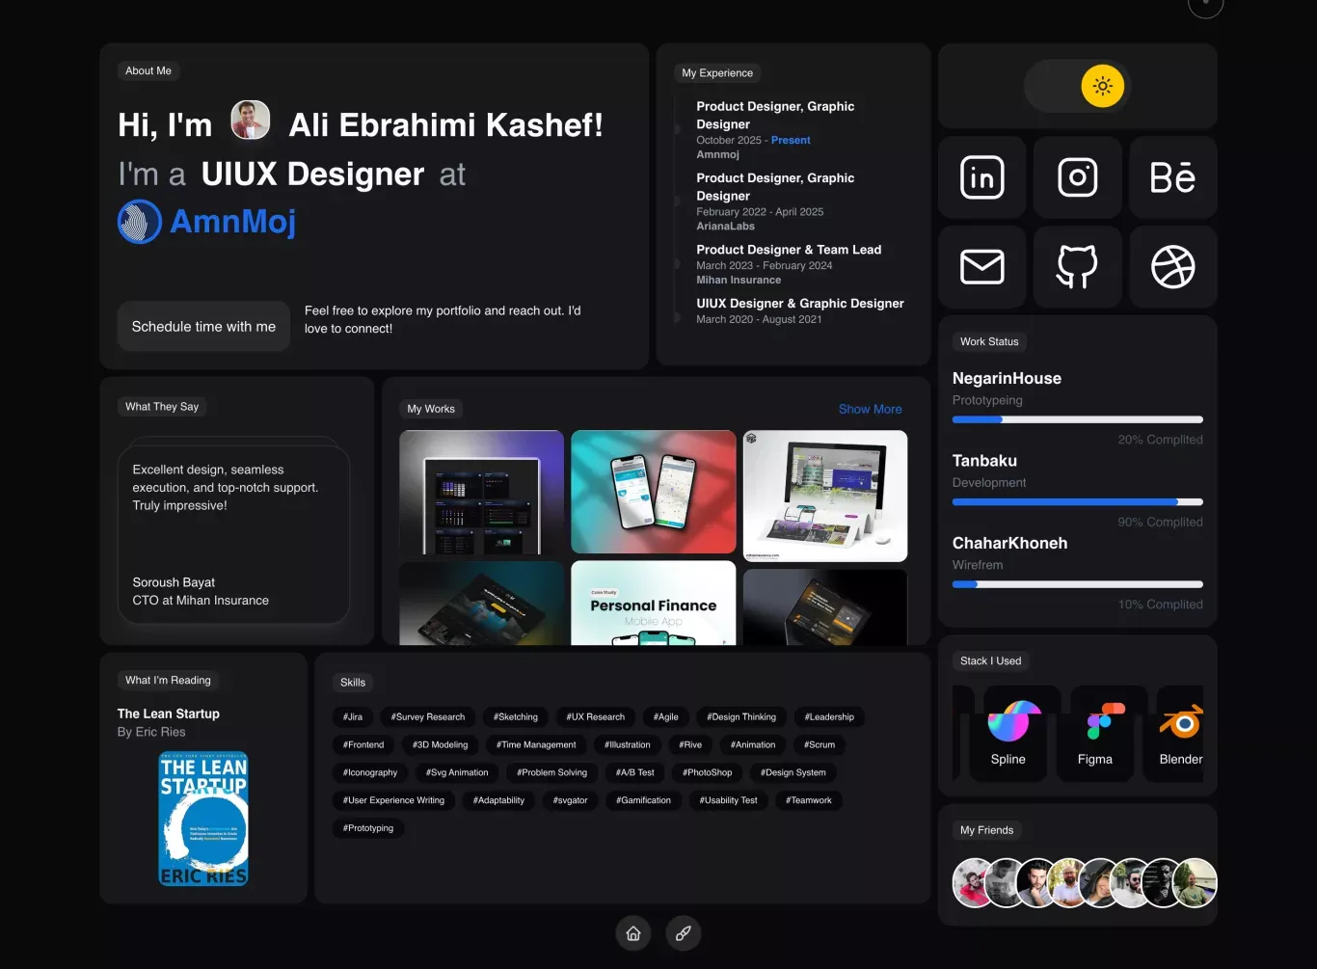Click the AmnMoj company name link

[x=232, y=222]
